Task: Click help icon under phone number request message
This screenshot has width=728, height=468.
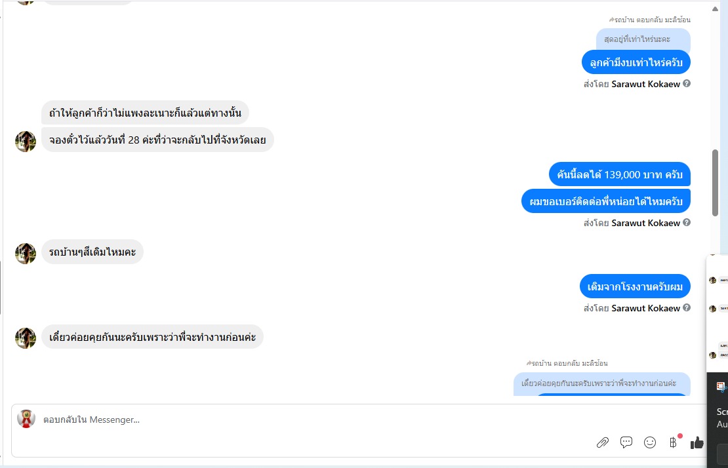Action: point(687,222)
